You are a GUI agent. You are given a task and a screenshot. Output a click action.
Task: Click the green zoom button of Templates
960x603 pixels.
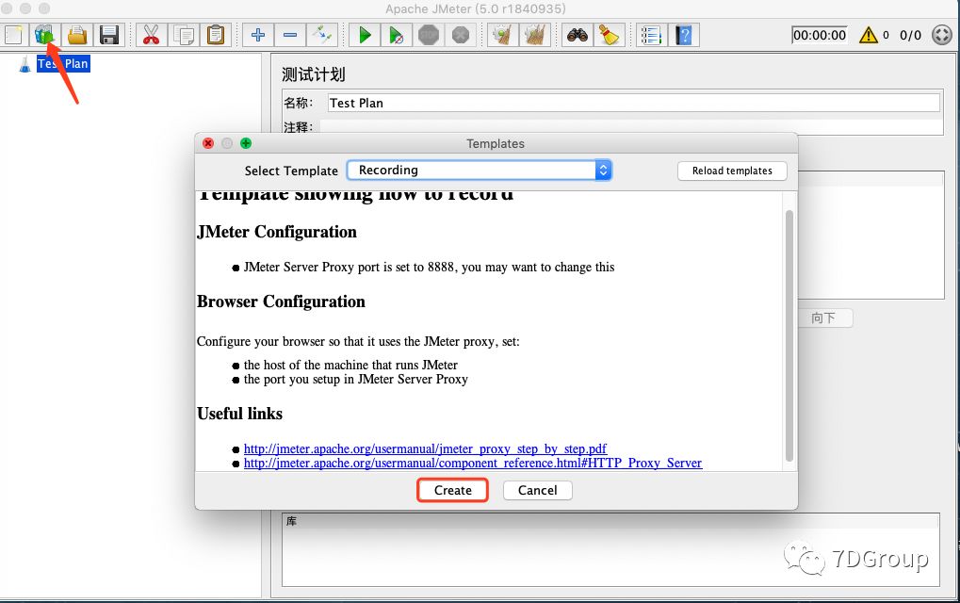[x=246, y=143]
